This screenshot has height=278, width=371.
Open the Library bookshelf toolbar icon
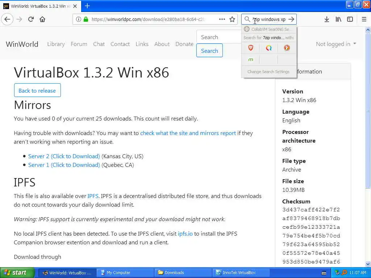[x=338, y=19]
